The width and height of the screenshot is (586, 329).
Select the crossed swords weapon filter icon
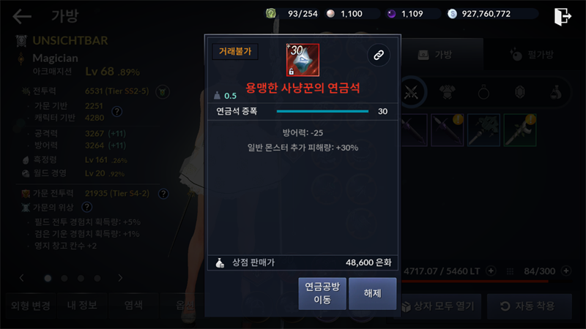pyautogui.click(x=411, y=92)
